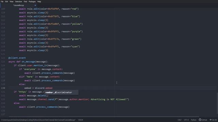Image resolution: width=218 pixels, height=122 pixels.
Task: Open the File menu
Action: [2, 1]
